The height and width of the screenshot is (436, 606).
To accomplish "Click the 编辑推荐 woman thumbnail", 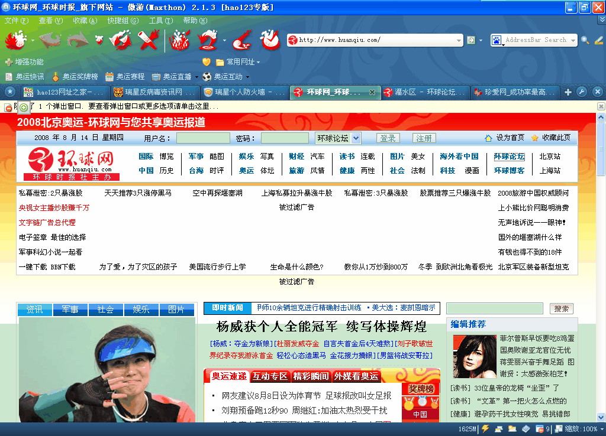I will (475, 356).
